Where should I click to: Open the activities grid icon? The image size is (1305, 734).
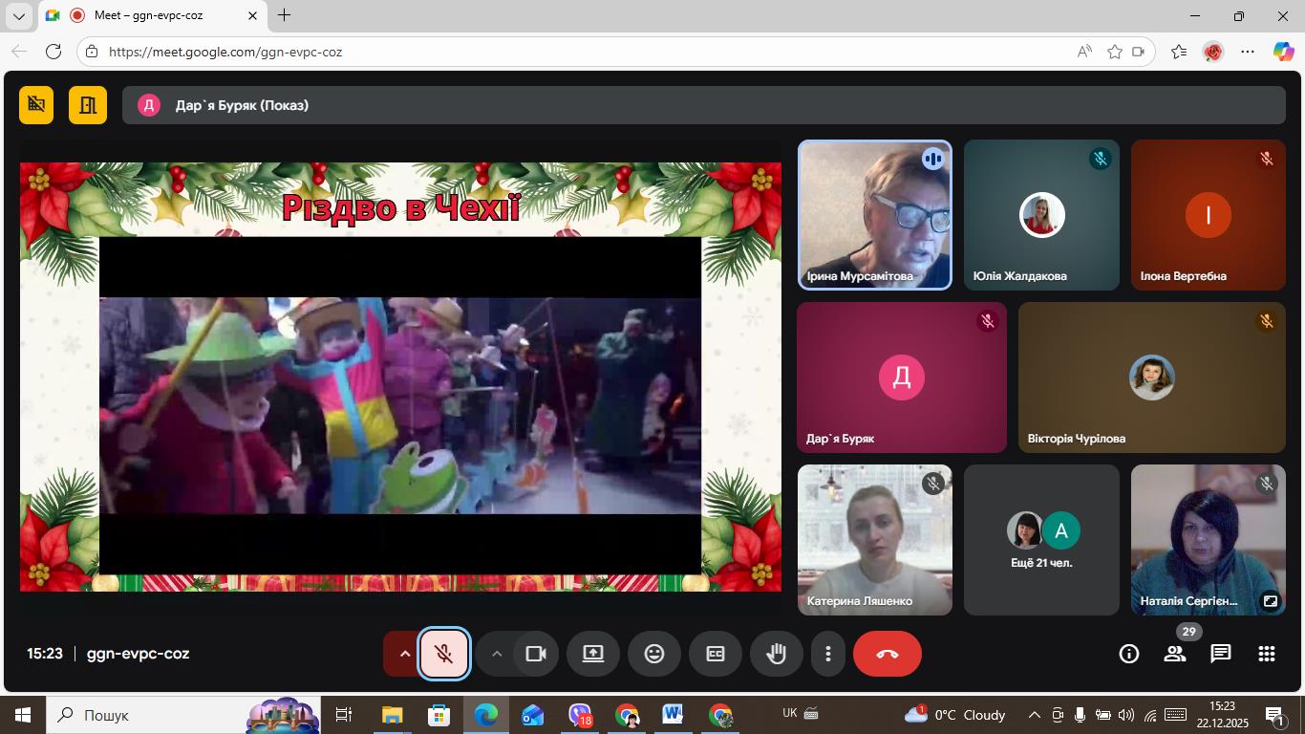1266,654
